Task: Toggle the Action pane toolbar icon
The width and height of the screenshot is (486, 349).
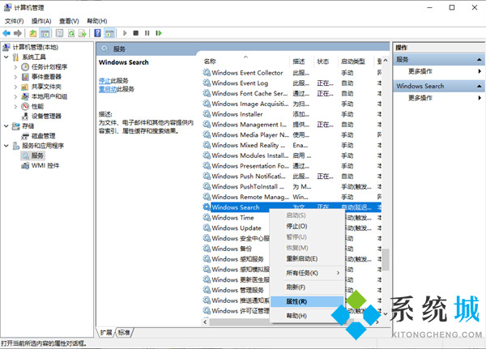Action: point(109,33)
